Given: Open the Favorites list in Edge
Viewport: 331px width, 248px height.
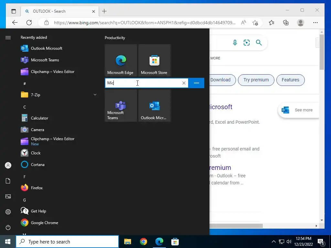Looking at the screenshot, I should pos(272,23).
